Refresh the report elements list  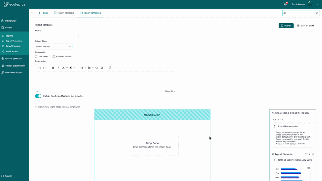pyautogui.click(x=313, y=154)
